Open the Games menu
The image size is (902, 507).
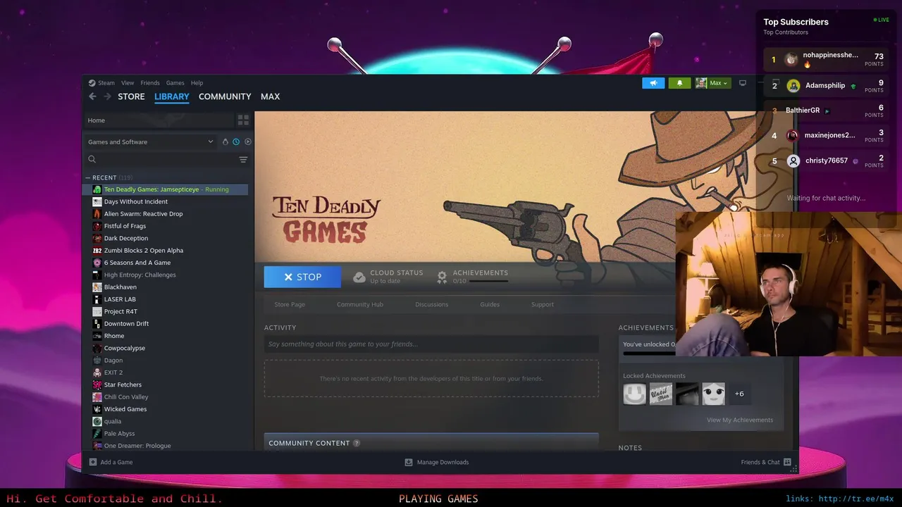(x=175, y=83)
